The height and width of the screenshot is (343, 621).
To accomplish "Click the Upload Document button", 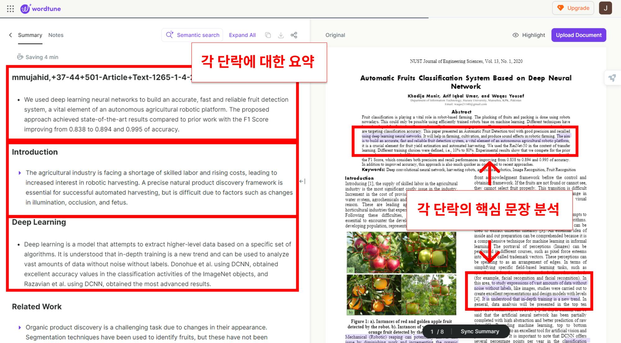I will (x=578, y=35).
